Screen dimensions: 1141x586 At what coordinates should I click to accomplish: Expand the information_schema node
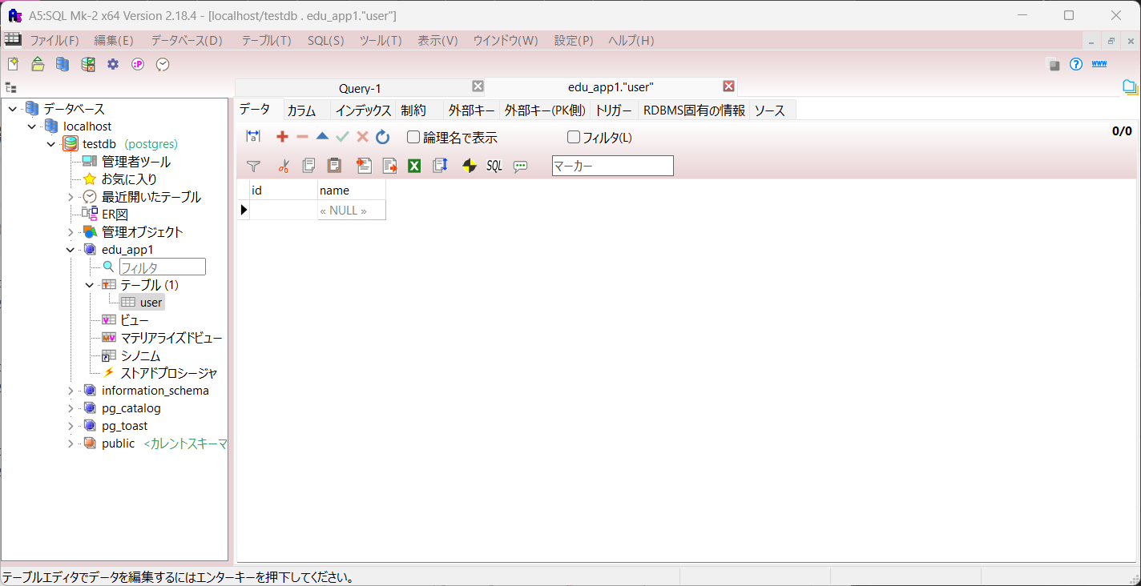tap(71, 391)
